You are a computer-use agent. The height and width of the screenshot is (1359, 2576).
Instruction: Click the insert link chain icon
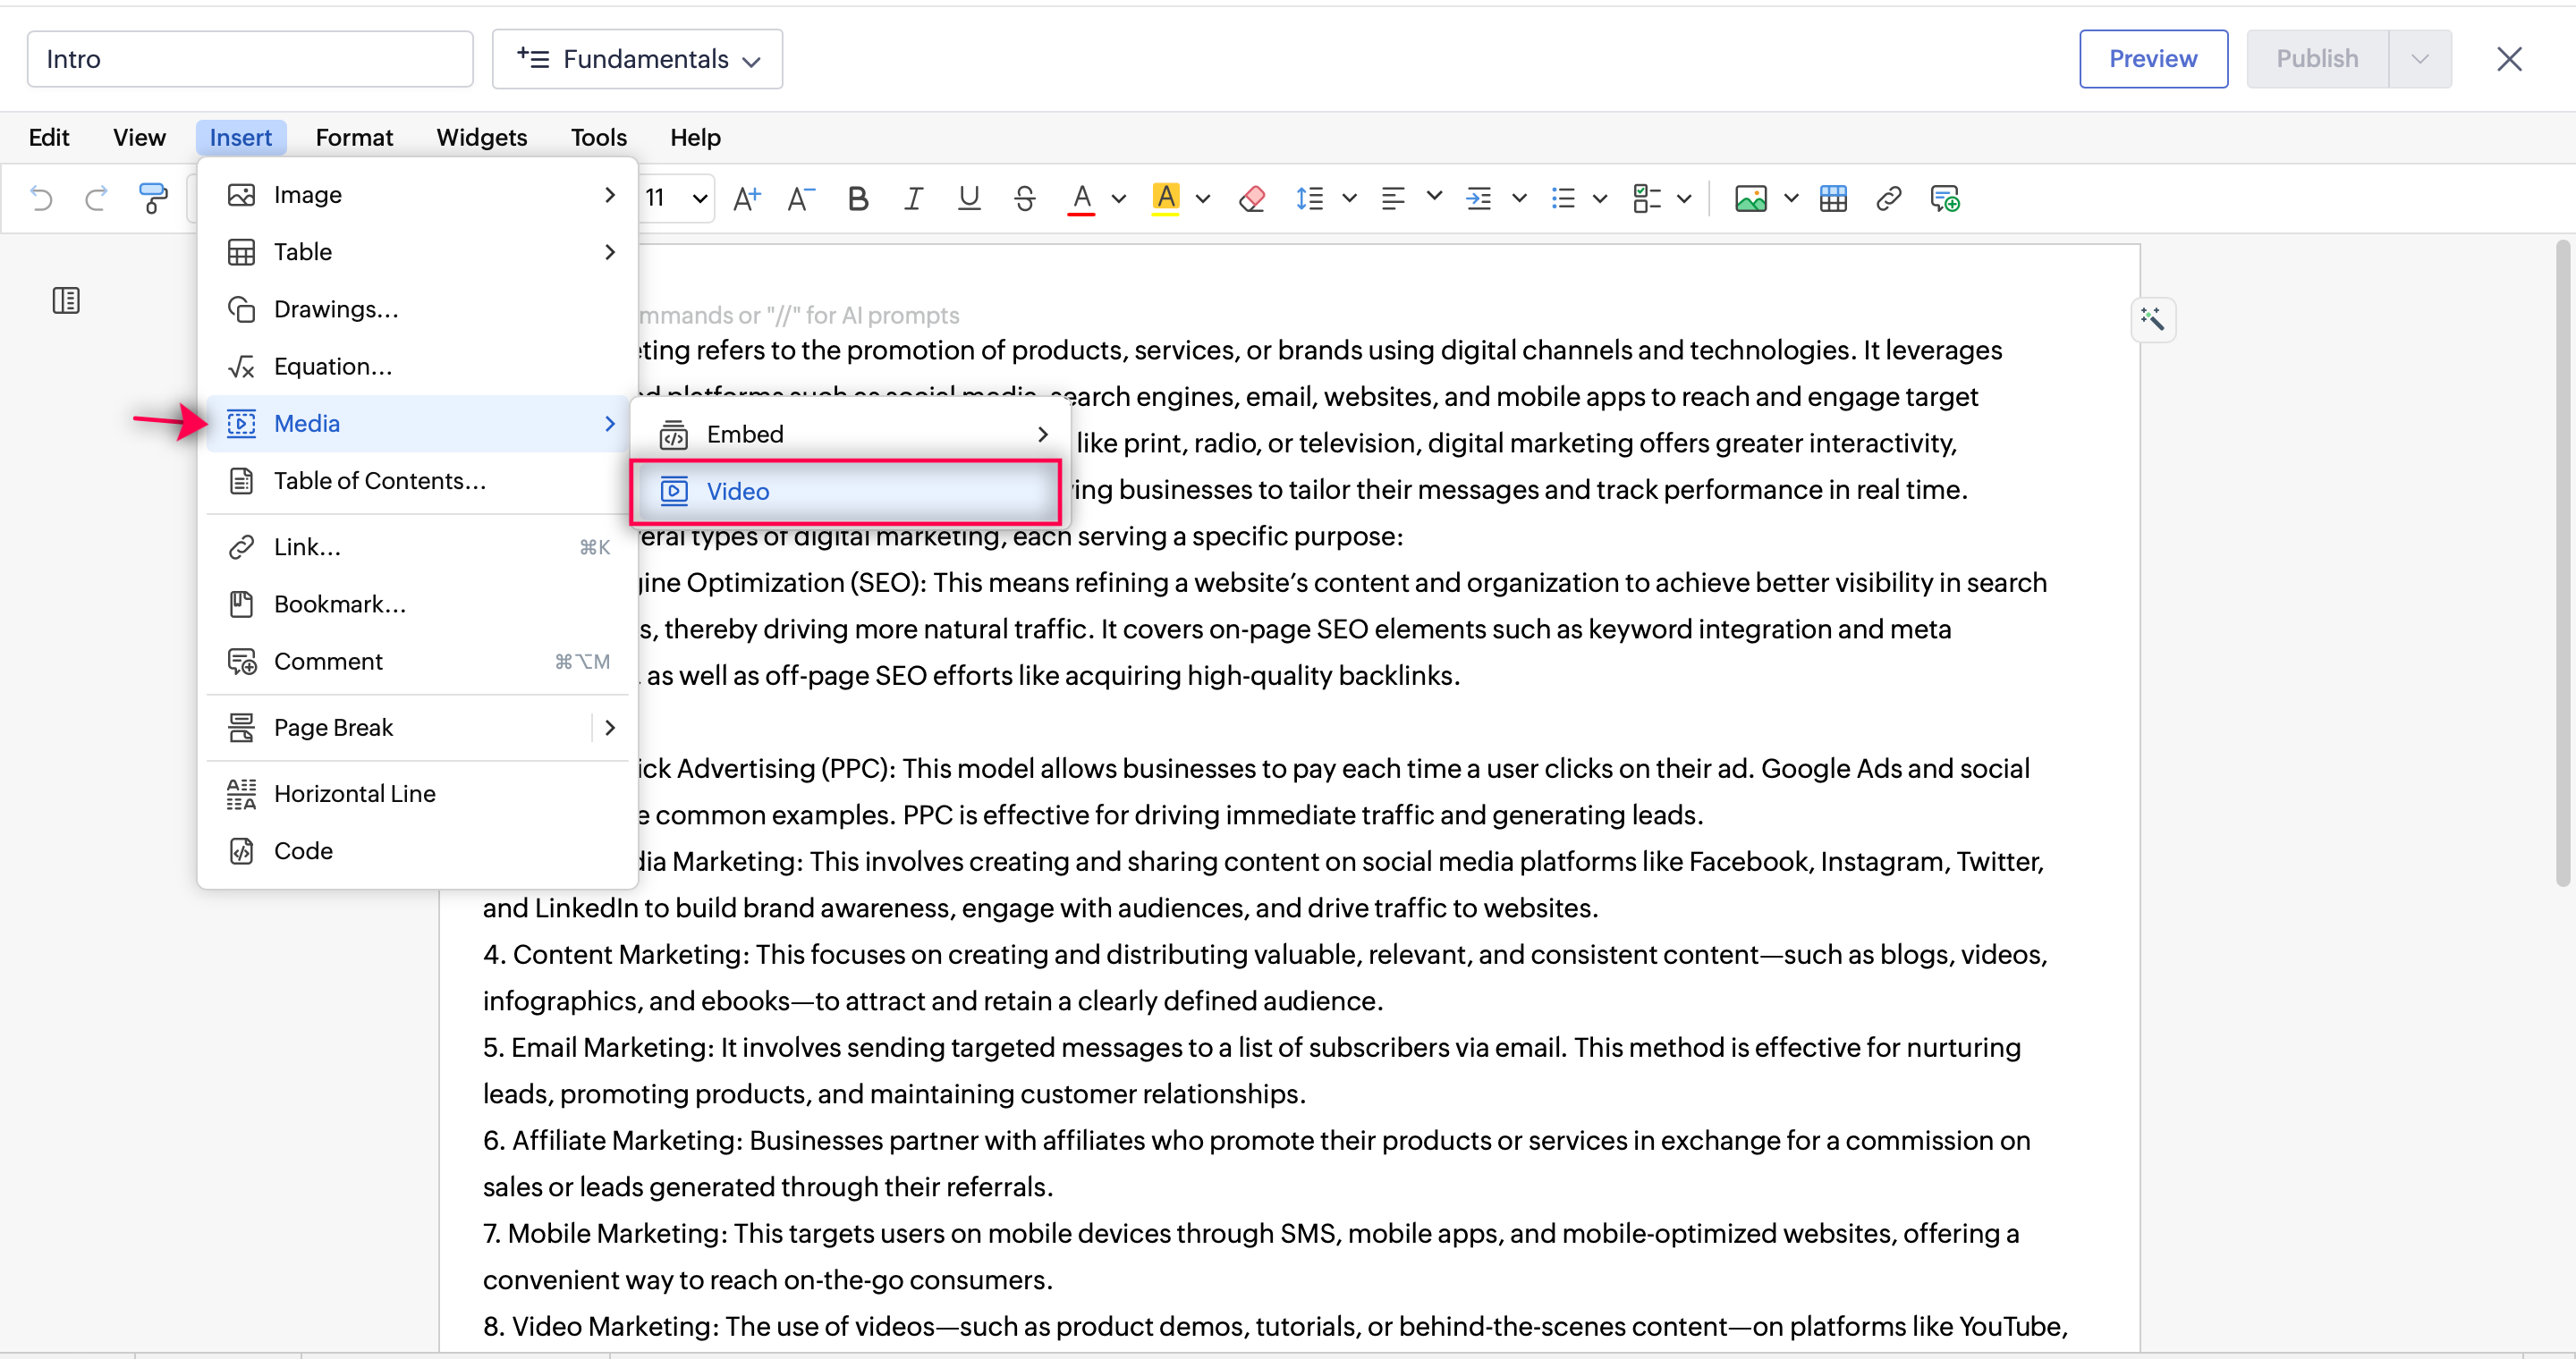1888,198
